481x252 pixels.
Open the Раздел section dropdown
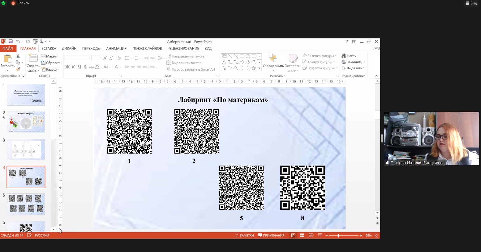(x=50, y=69)
